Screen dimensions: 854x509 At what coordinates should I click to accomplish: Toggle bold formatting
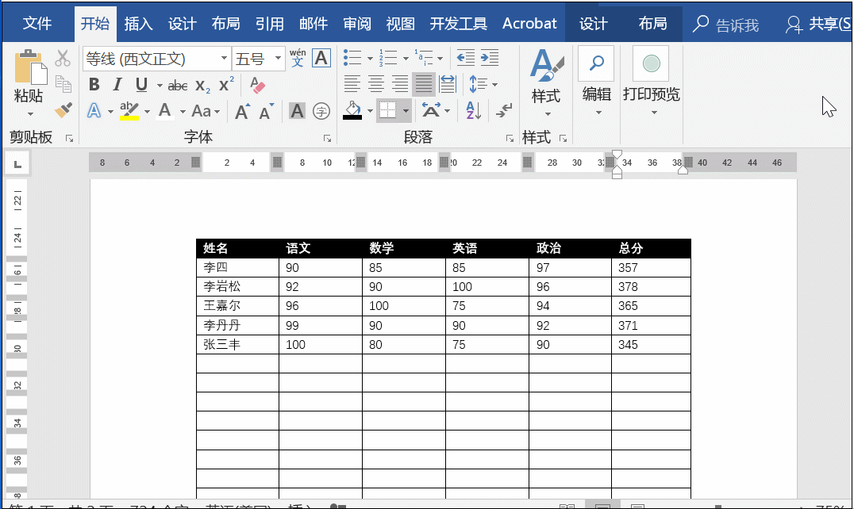[x=94, y=83]
